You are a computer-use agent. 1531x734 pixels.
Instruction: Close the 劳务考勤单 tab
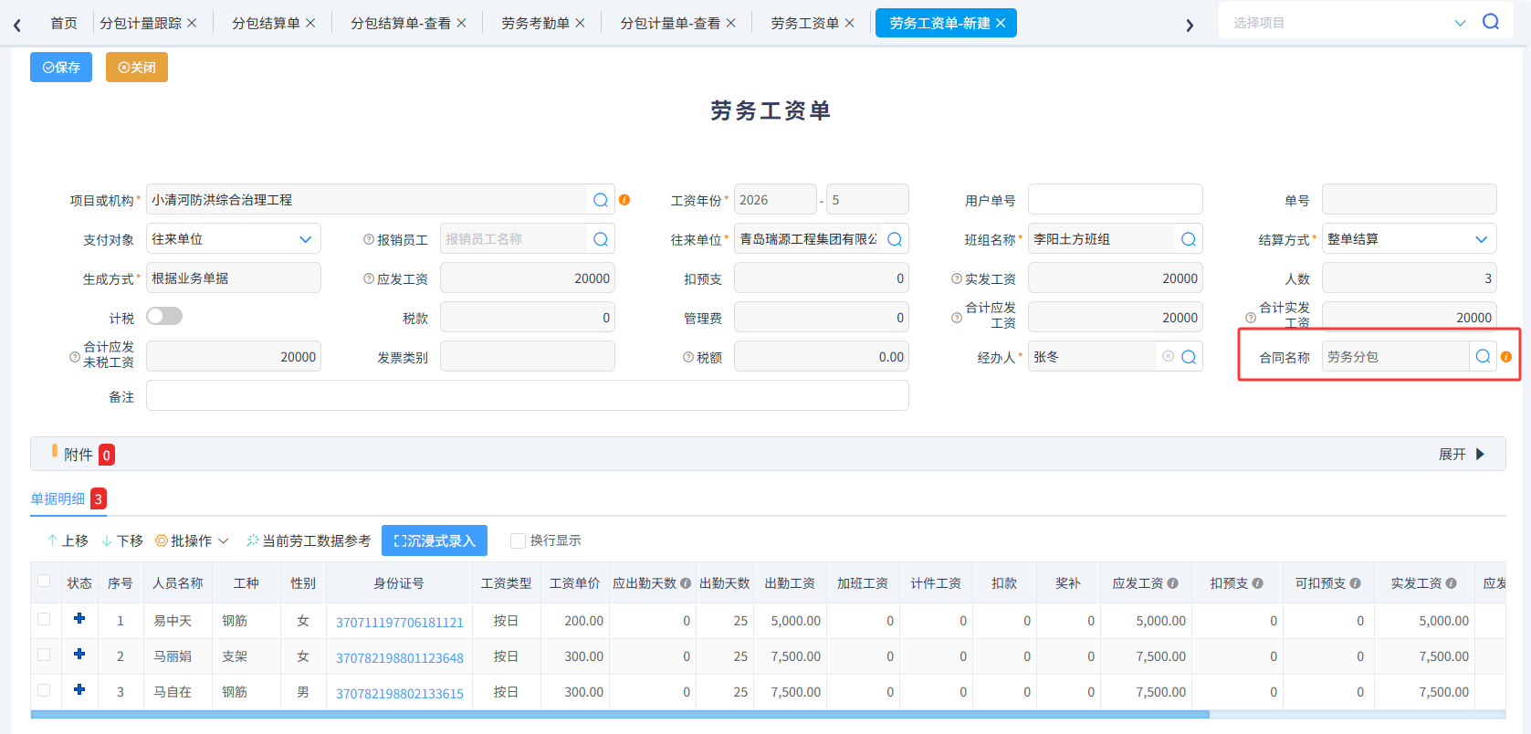[x=580, y=23]
